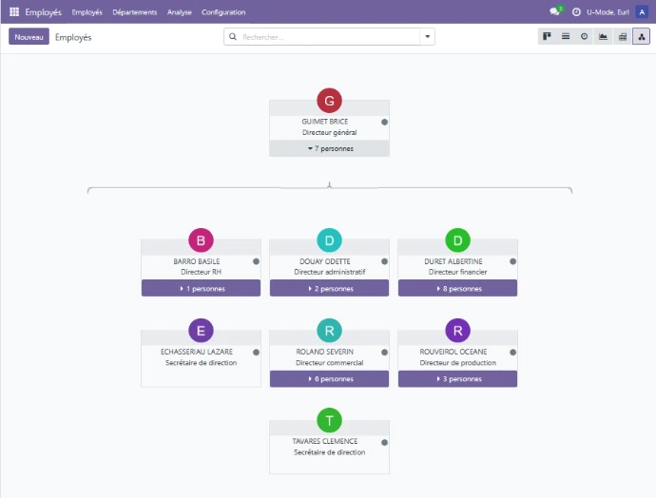Switch to activity clock view

click(x=584, y=36)
